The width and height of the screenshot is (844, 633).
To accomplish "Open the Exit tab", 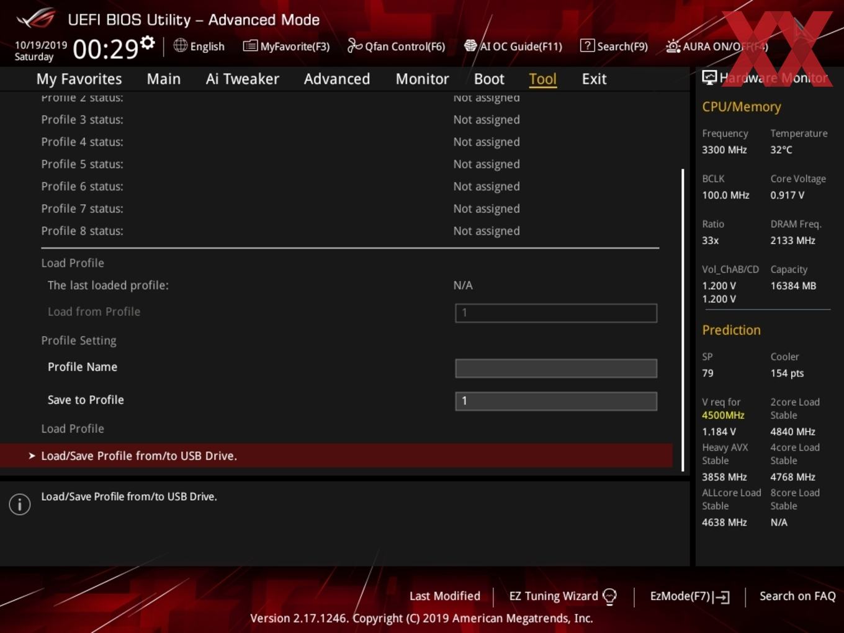I will pyautogui.click(x=594, y=79).
